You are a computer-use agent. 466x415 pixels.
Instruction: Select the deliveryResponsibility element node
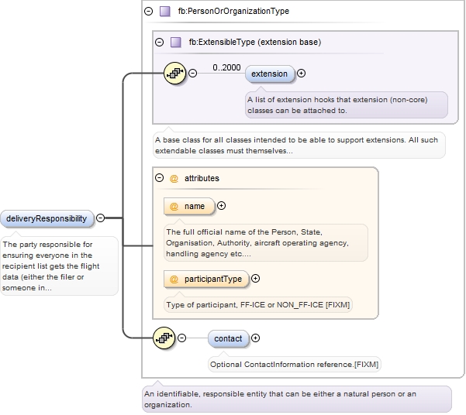[47, 218]
